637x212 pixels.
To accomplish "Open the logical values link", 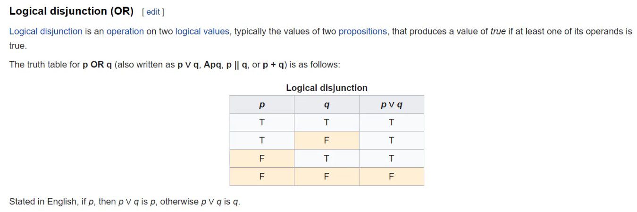I will [x=202, y=32].
